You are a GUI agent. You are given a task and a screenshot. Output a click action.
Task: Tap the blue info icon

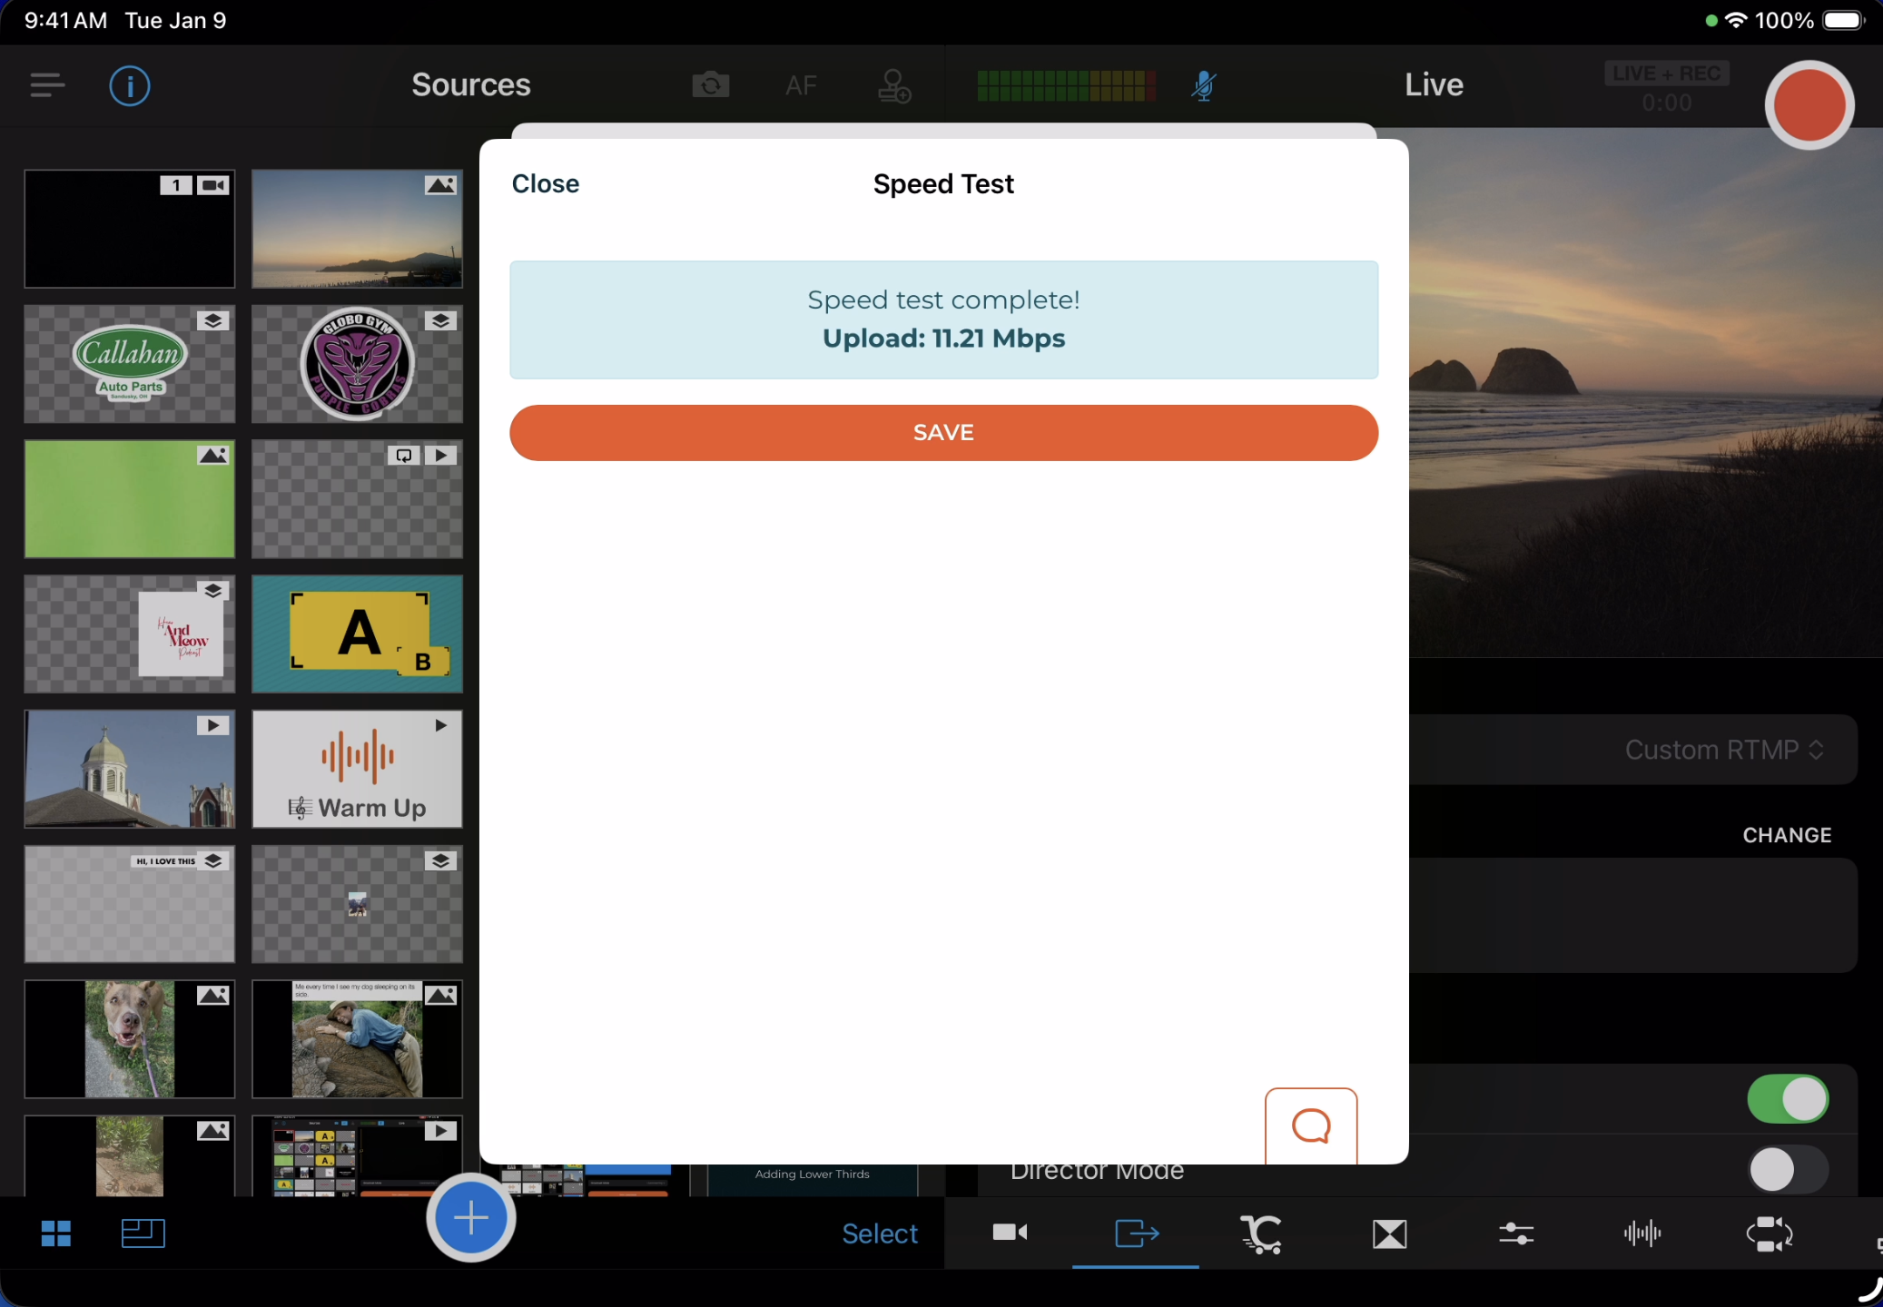[130, 86]
